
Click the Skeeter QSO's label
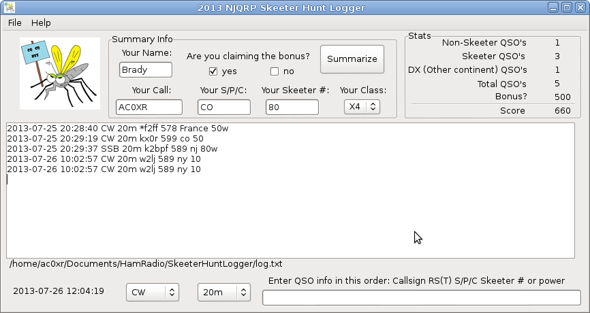click(493, 56)
